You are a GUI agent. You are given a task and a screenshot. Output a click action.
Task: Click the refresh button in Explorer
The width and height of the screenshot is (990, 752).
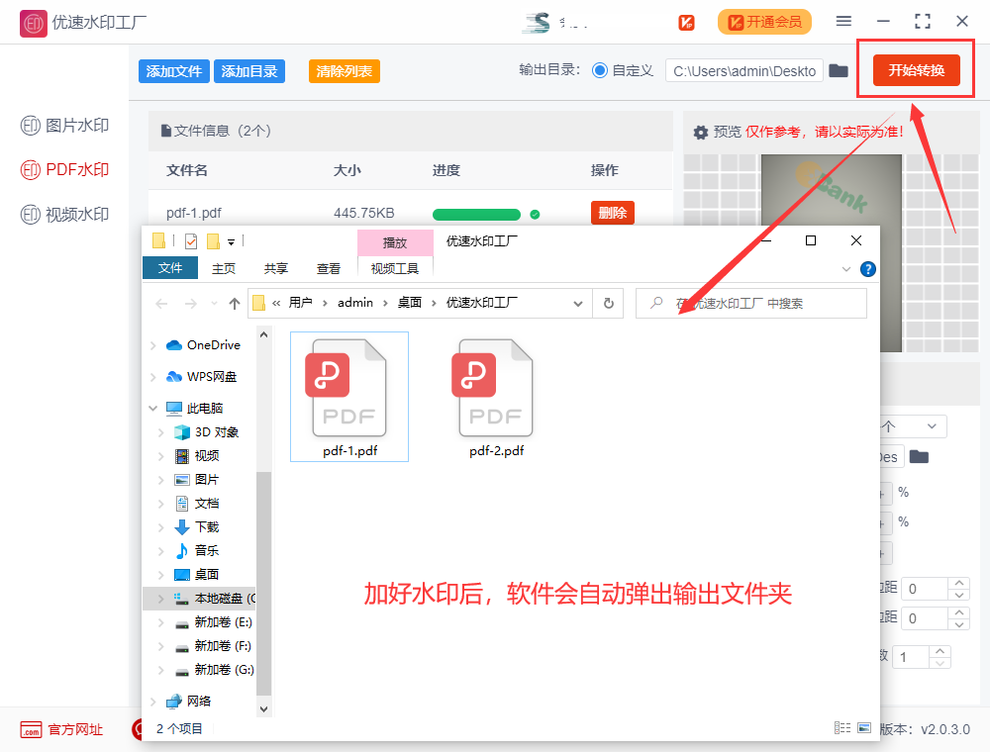pos(609,304)
